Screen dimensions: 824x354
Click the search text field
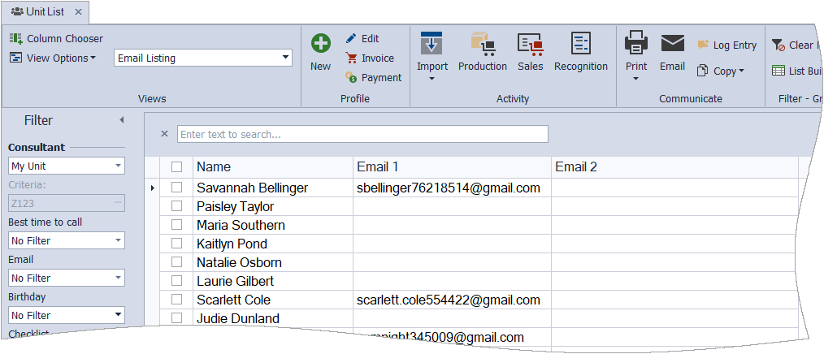point(362,134)
